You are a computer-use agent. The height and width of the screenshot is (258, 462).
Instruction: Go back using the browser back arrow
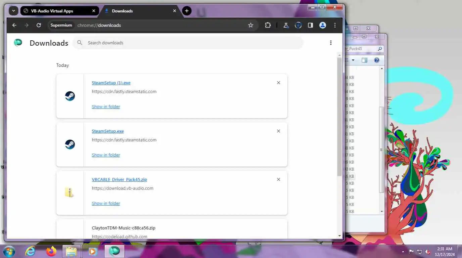click(x=14, y=25)
